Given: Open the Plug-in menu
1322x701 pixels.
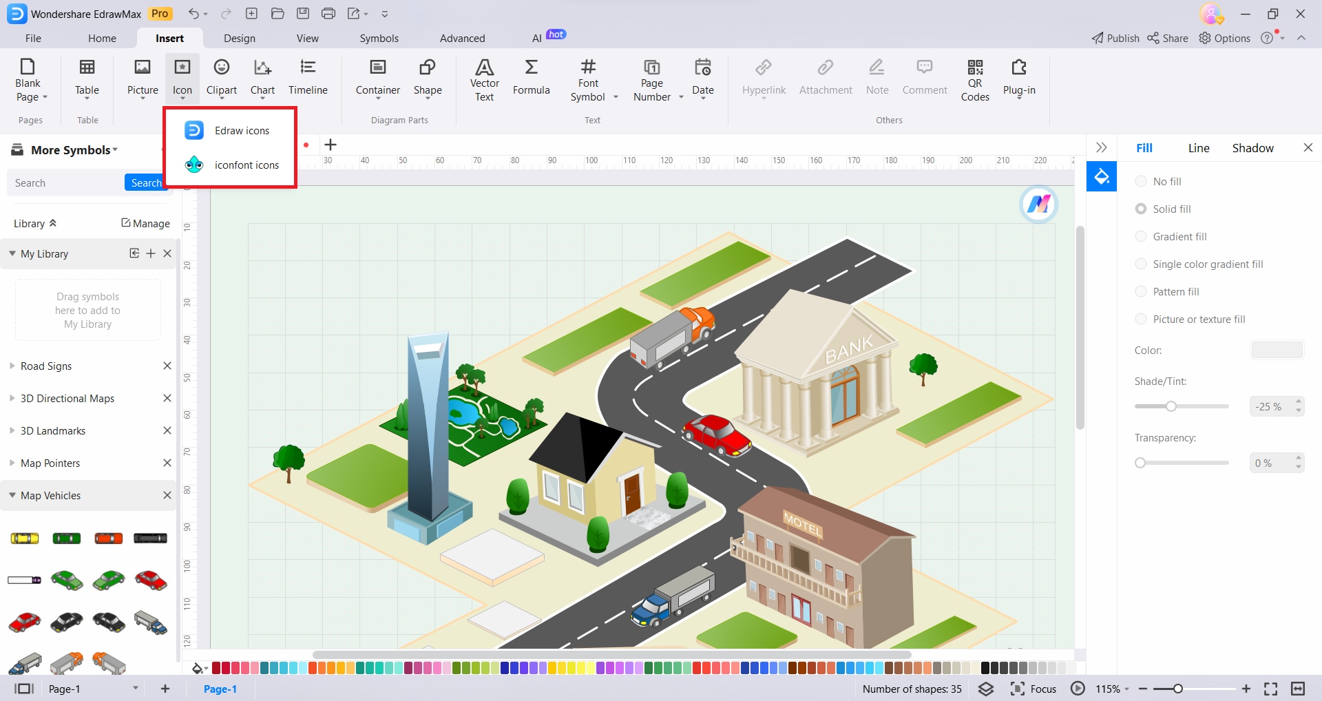Looking at the screenshot, I should click(x=1019, y=80).
